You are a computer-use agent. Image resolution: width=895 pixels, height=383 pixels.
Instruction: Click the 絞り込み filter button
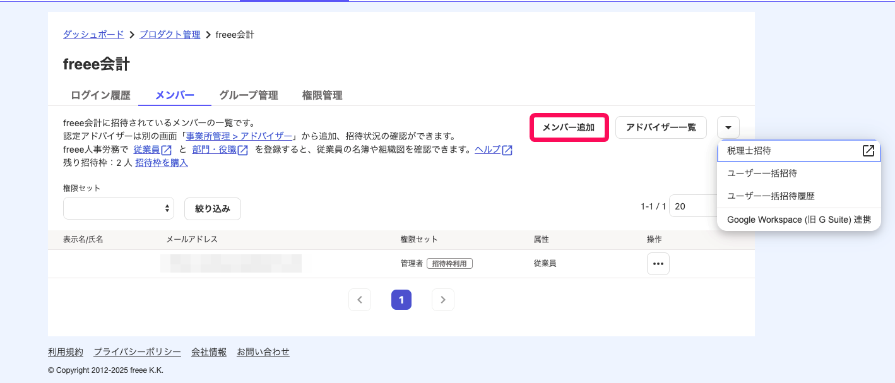pyautogui.click(x=213, y=208)
